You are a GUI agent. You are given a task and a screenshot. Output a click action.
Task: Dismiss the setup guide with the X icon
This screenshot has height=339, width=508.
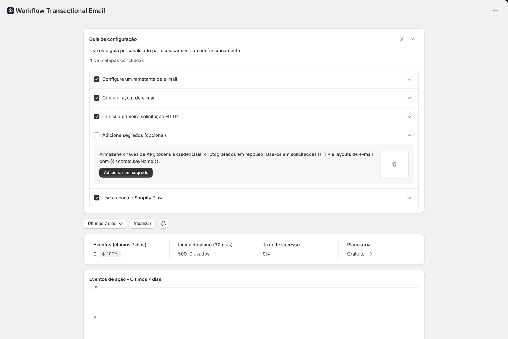(402, 39)
